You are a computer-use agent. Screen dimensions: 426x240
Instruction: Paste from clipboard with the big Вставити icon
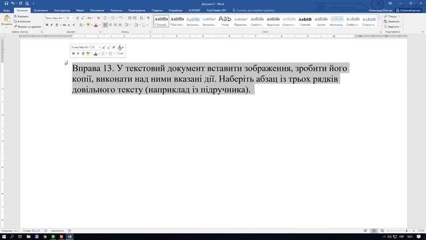7,19
